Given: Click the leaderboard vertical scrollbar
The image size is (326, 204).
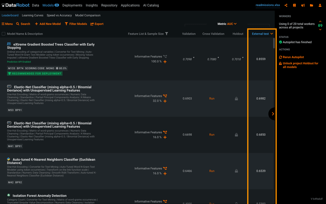Looking at the screenshot, I should pyautogui.click(x=274, y=43).
